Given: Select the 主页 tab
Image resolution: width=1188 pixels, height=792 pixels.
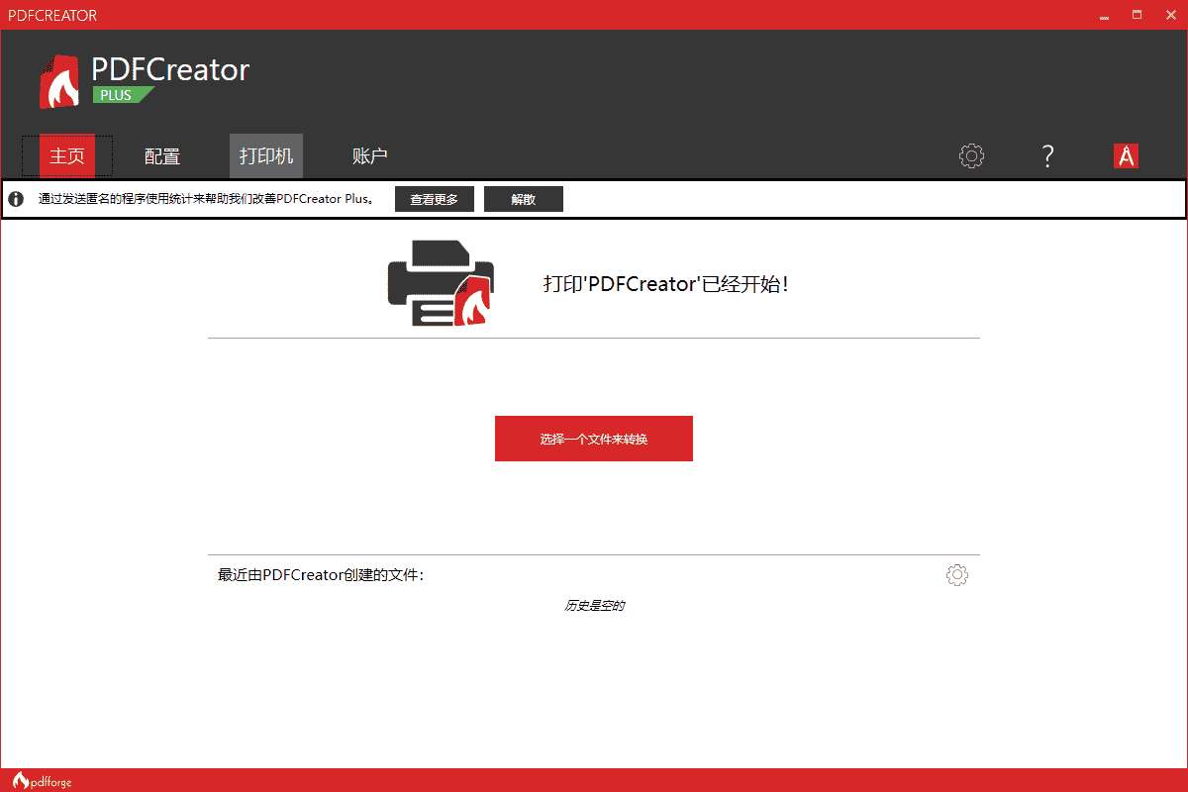Looking at the screenshot, I should point(67,155).
